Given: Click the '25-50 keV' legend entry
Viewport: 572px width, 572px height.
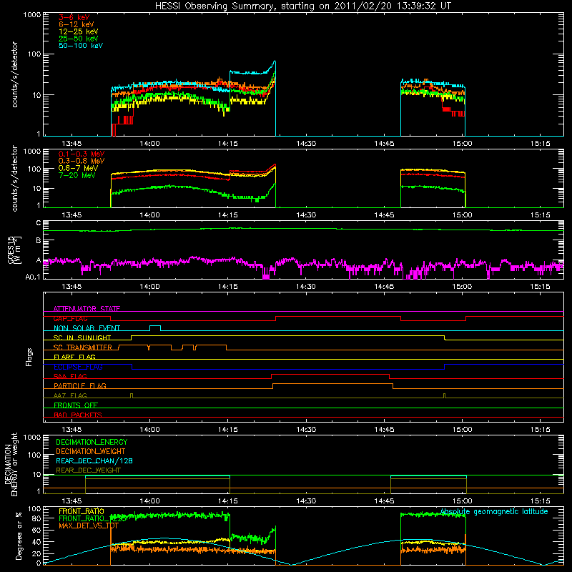Looking at the screenshot, I should click(79, 39).
